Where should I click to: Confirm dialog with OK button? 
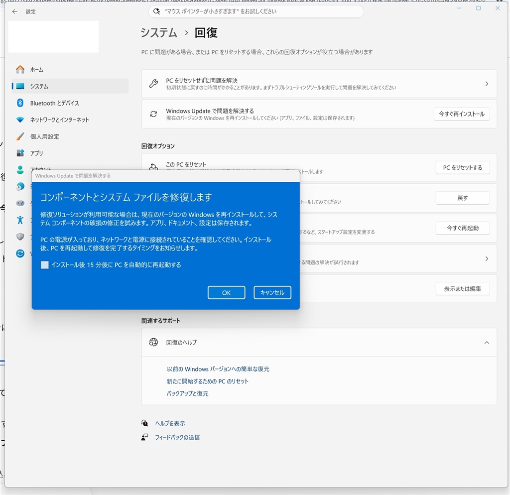pos(227,292)
